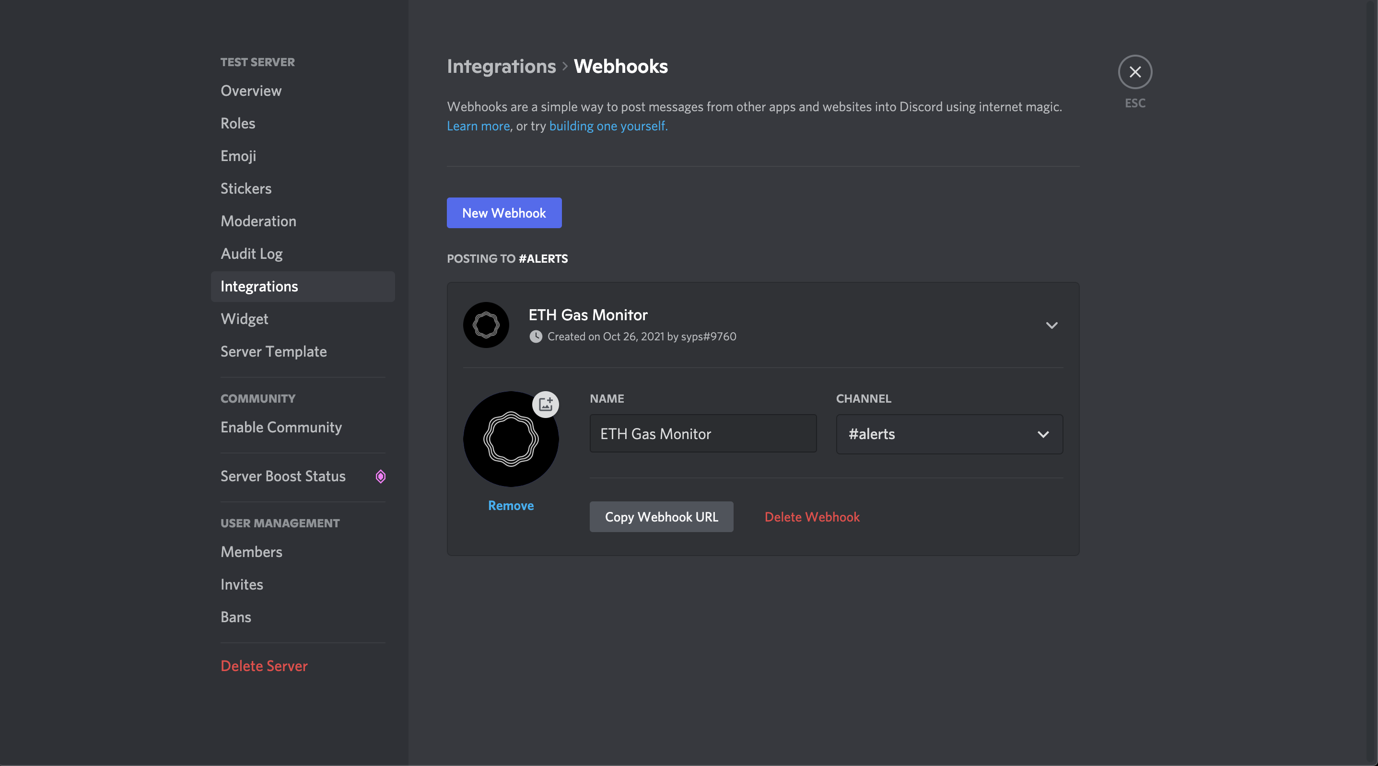Image resolution: width=1378 pixels, height=766 pixels.
Task: Click the small ETH Gas Monitor avatar
Action: [x=486, y=325]
